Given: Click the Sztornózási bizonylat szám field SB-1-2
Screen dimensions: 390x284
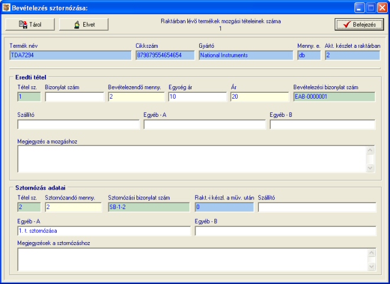Looking at the screenshot, I should pos(149,207).
